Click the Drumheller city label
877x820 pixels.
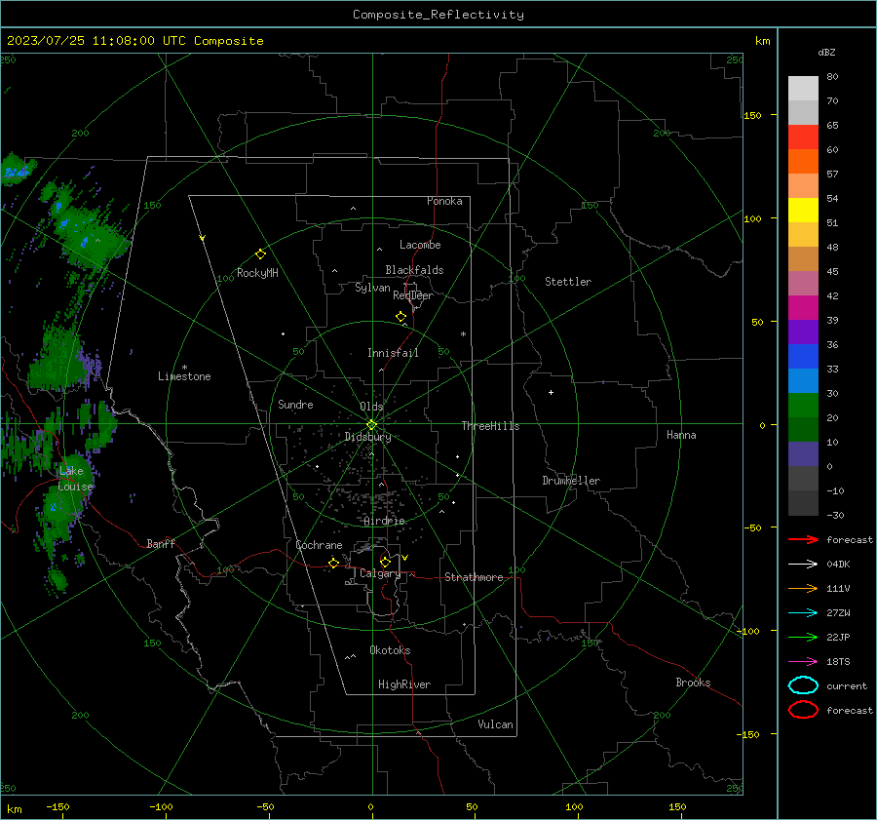click(x=571, y=481)
